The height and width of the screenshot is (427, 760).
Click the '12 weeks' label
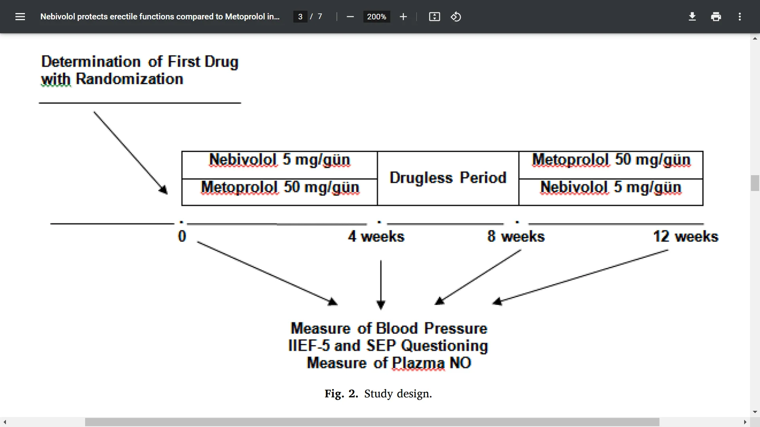click(686, 236)
